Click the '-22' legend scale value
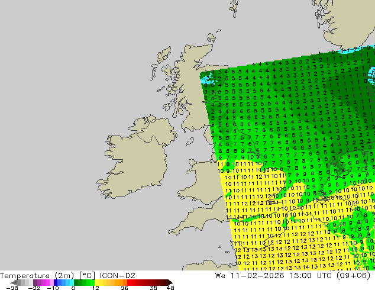375x290 pixels. point(34,288)
